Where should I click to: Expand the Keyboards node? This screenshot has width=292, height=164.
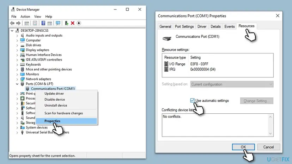tap(17, 64)
